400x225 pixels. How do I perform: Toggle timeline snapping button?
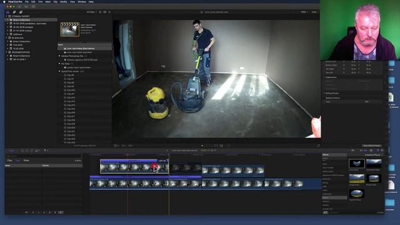tap(366, 151)
